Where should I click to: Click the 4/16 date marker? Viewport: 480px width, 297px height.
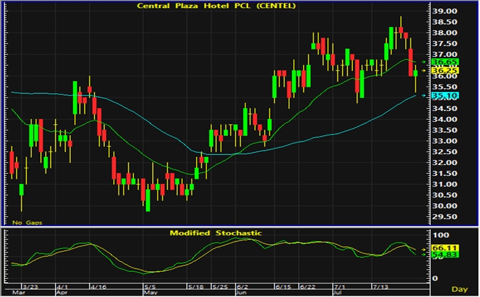click(x=99, y=287)
